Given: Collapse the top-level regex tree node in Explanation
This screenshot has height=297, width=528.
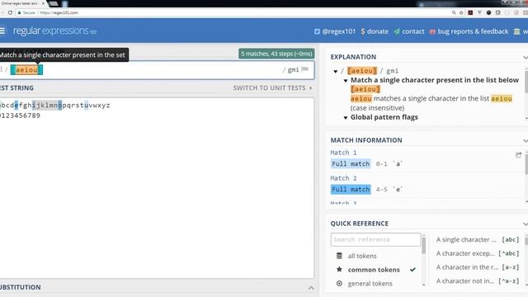Looking at the screenshot, I should tap(336, 71).
